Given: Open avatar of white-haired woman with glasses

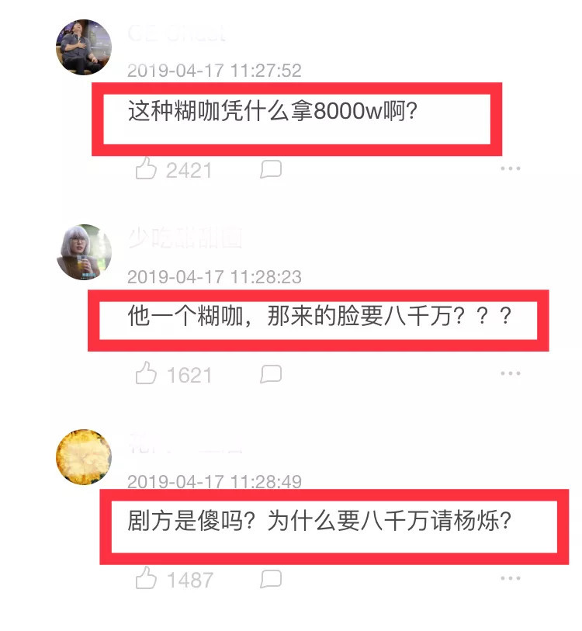Looking at the screenshot, I should tap(83, 252).
